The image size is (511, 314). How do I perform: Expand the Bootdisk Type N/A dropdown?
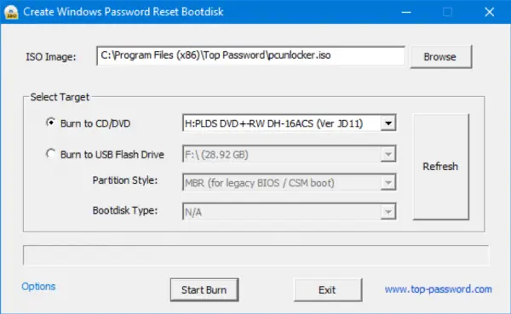coord(388,212)
